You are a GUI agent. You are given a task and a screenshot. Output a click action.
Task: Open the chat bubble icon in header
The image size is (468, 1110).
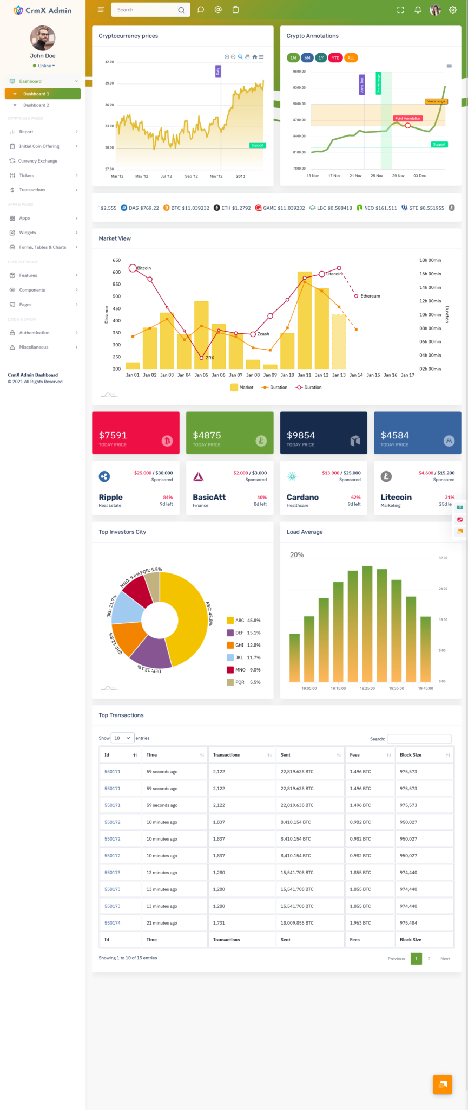pos(201,10)
